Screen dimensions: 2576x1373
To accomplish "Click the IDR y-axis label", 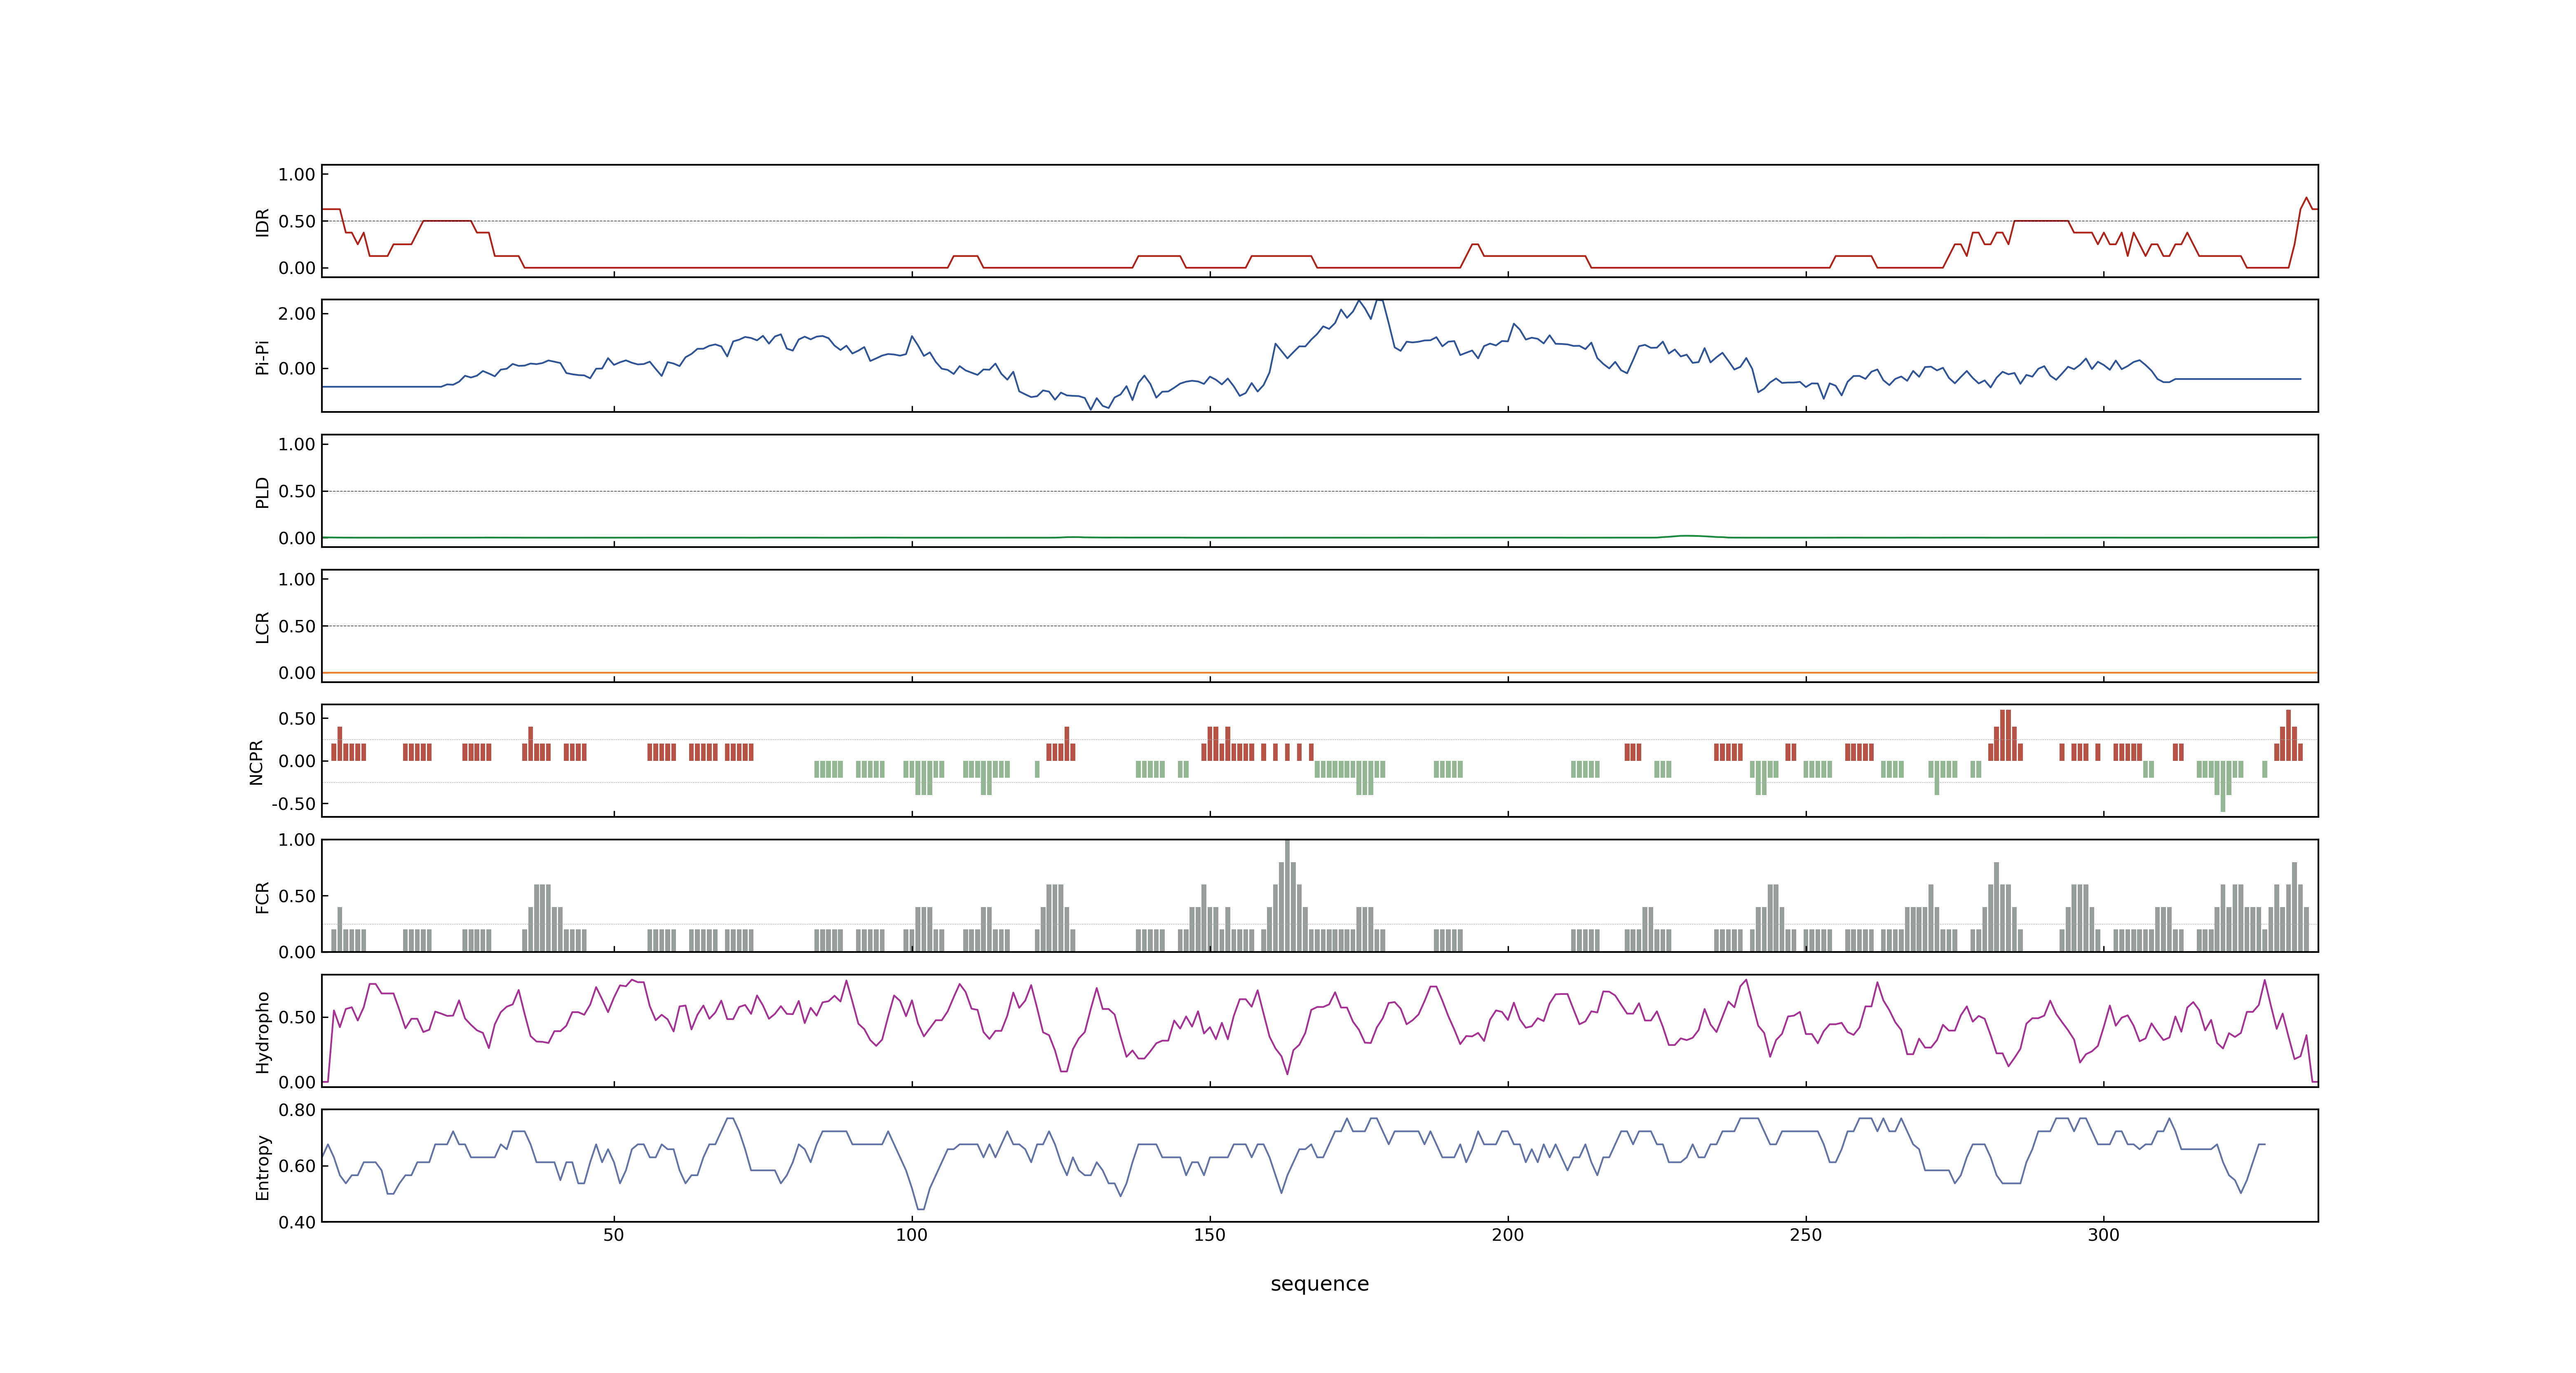I will 262,222.
